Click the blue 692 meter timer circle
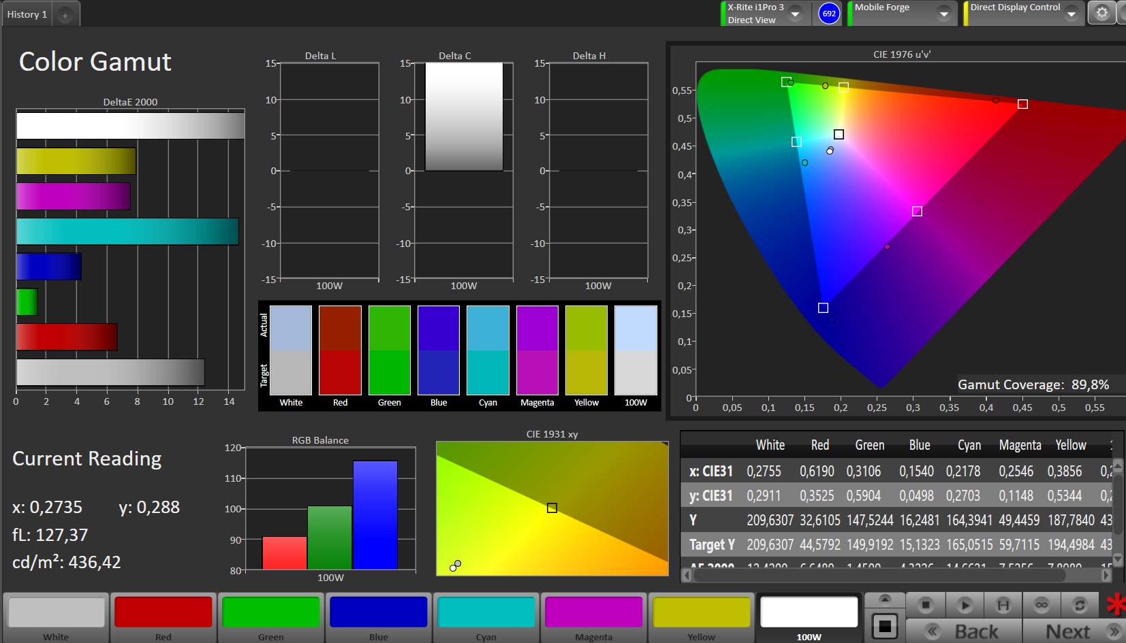Image resolution: width=1126 pixels, height=643 pixels. point(829,14)
